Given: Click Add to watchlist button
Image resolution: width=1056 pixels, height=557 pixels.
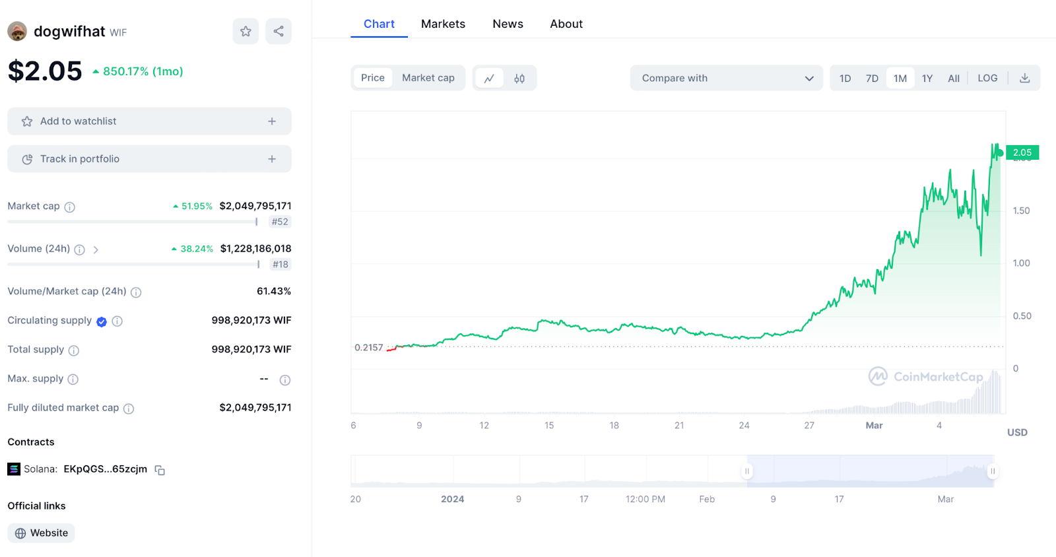Looking at the screenshot, I should click(x=149, y=121).
